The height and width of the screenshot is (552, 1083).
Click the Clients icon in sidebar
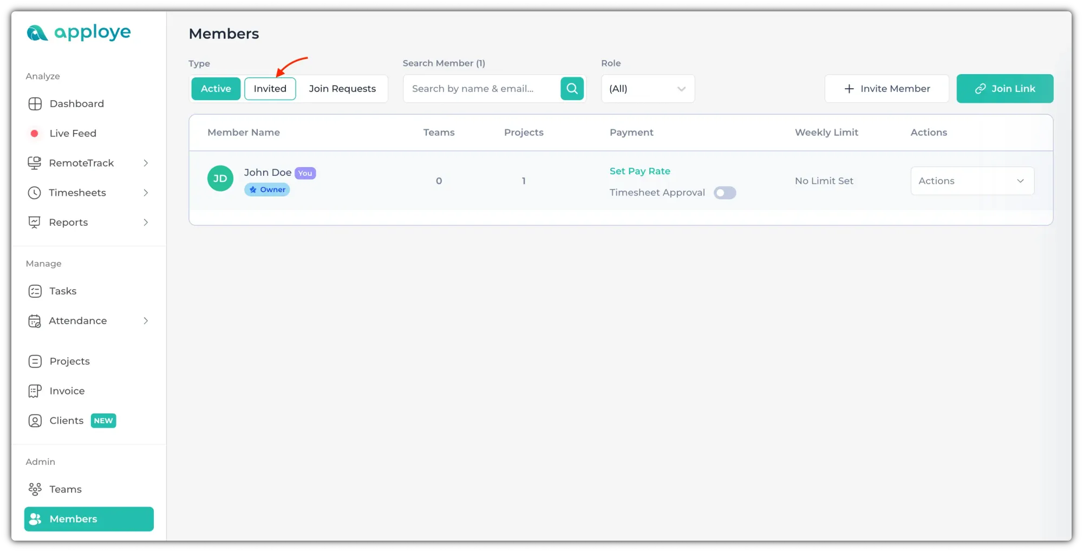coord(35,421)
